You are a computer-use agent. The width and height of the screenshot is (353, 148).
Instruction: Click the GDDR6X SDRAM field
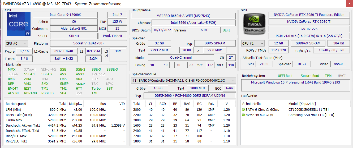[x=308, y=43]
